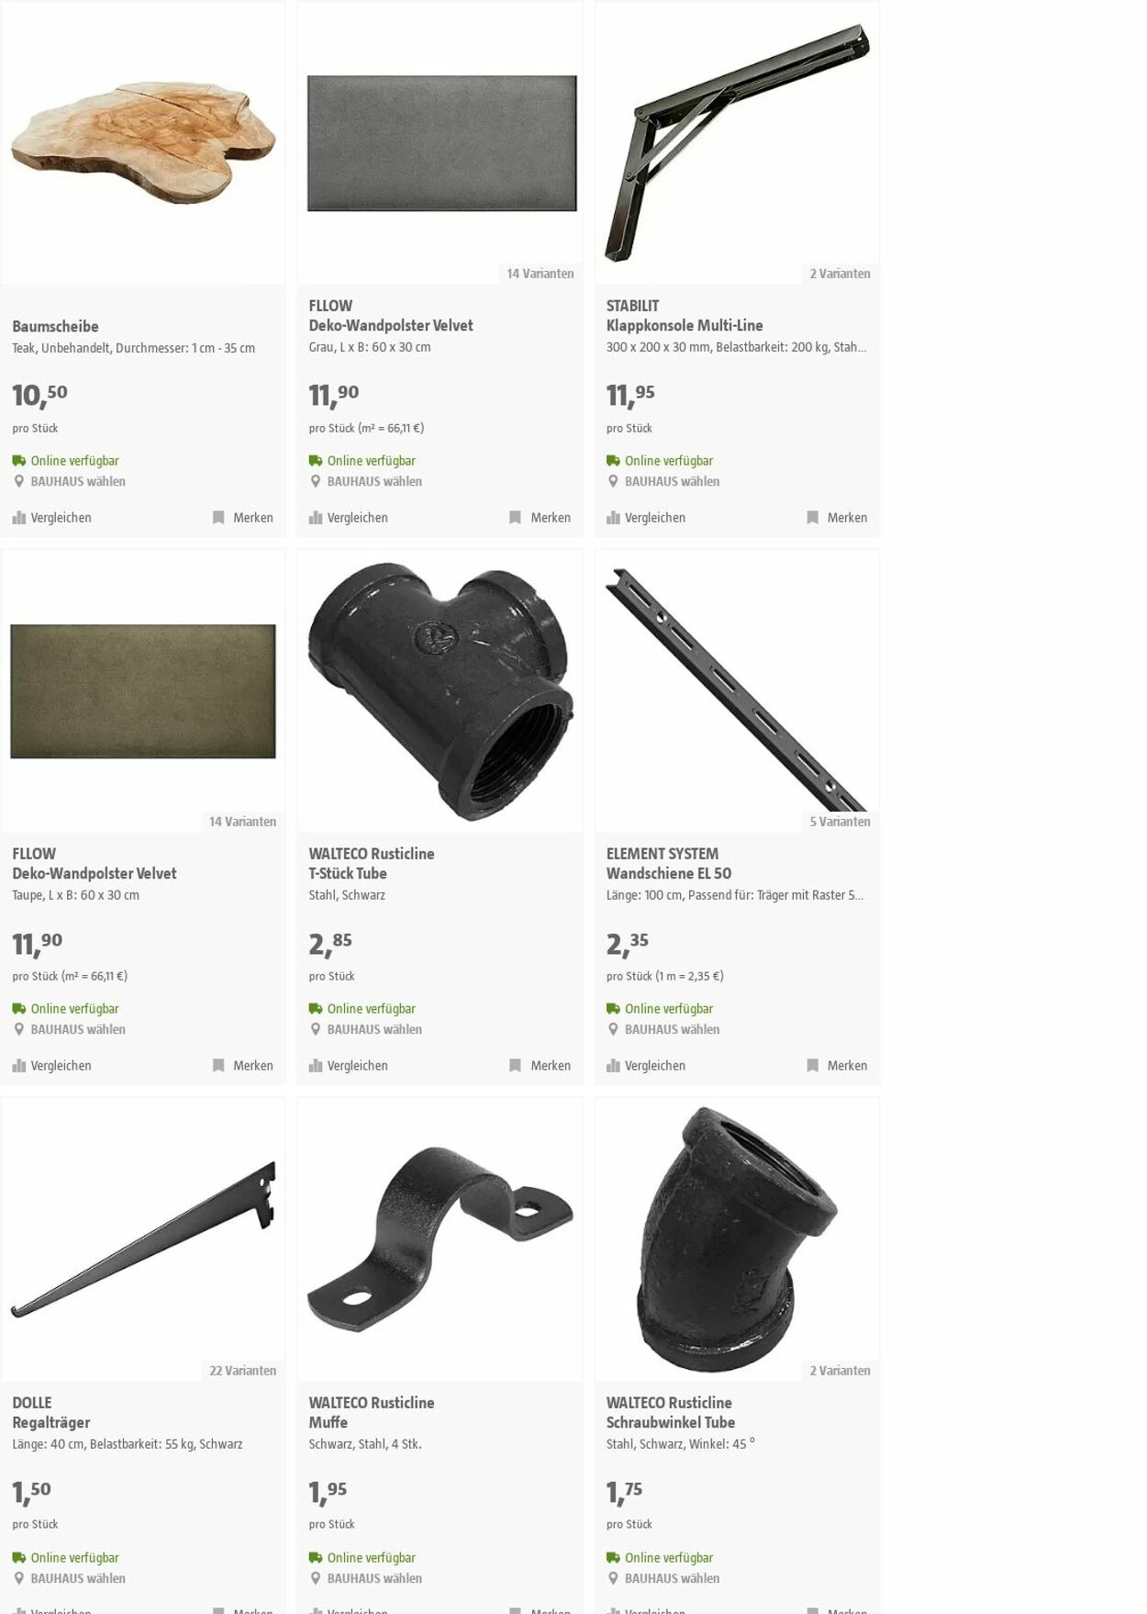Open WALTECO Rusticline Schraubwinkel Tube title

tap(671, 1413)
